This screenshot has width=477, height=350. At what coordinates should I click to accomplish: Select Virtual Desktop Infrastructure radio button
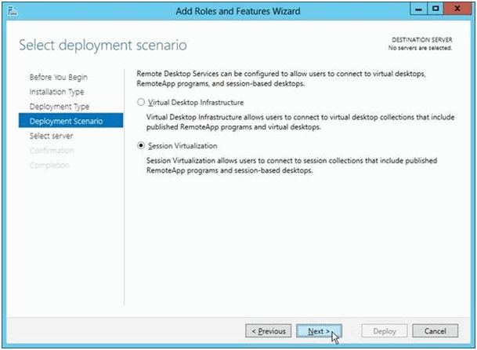click(141, 102)
